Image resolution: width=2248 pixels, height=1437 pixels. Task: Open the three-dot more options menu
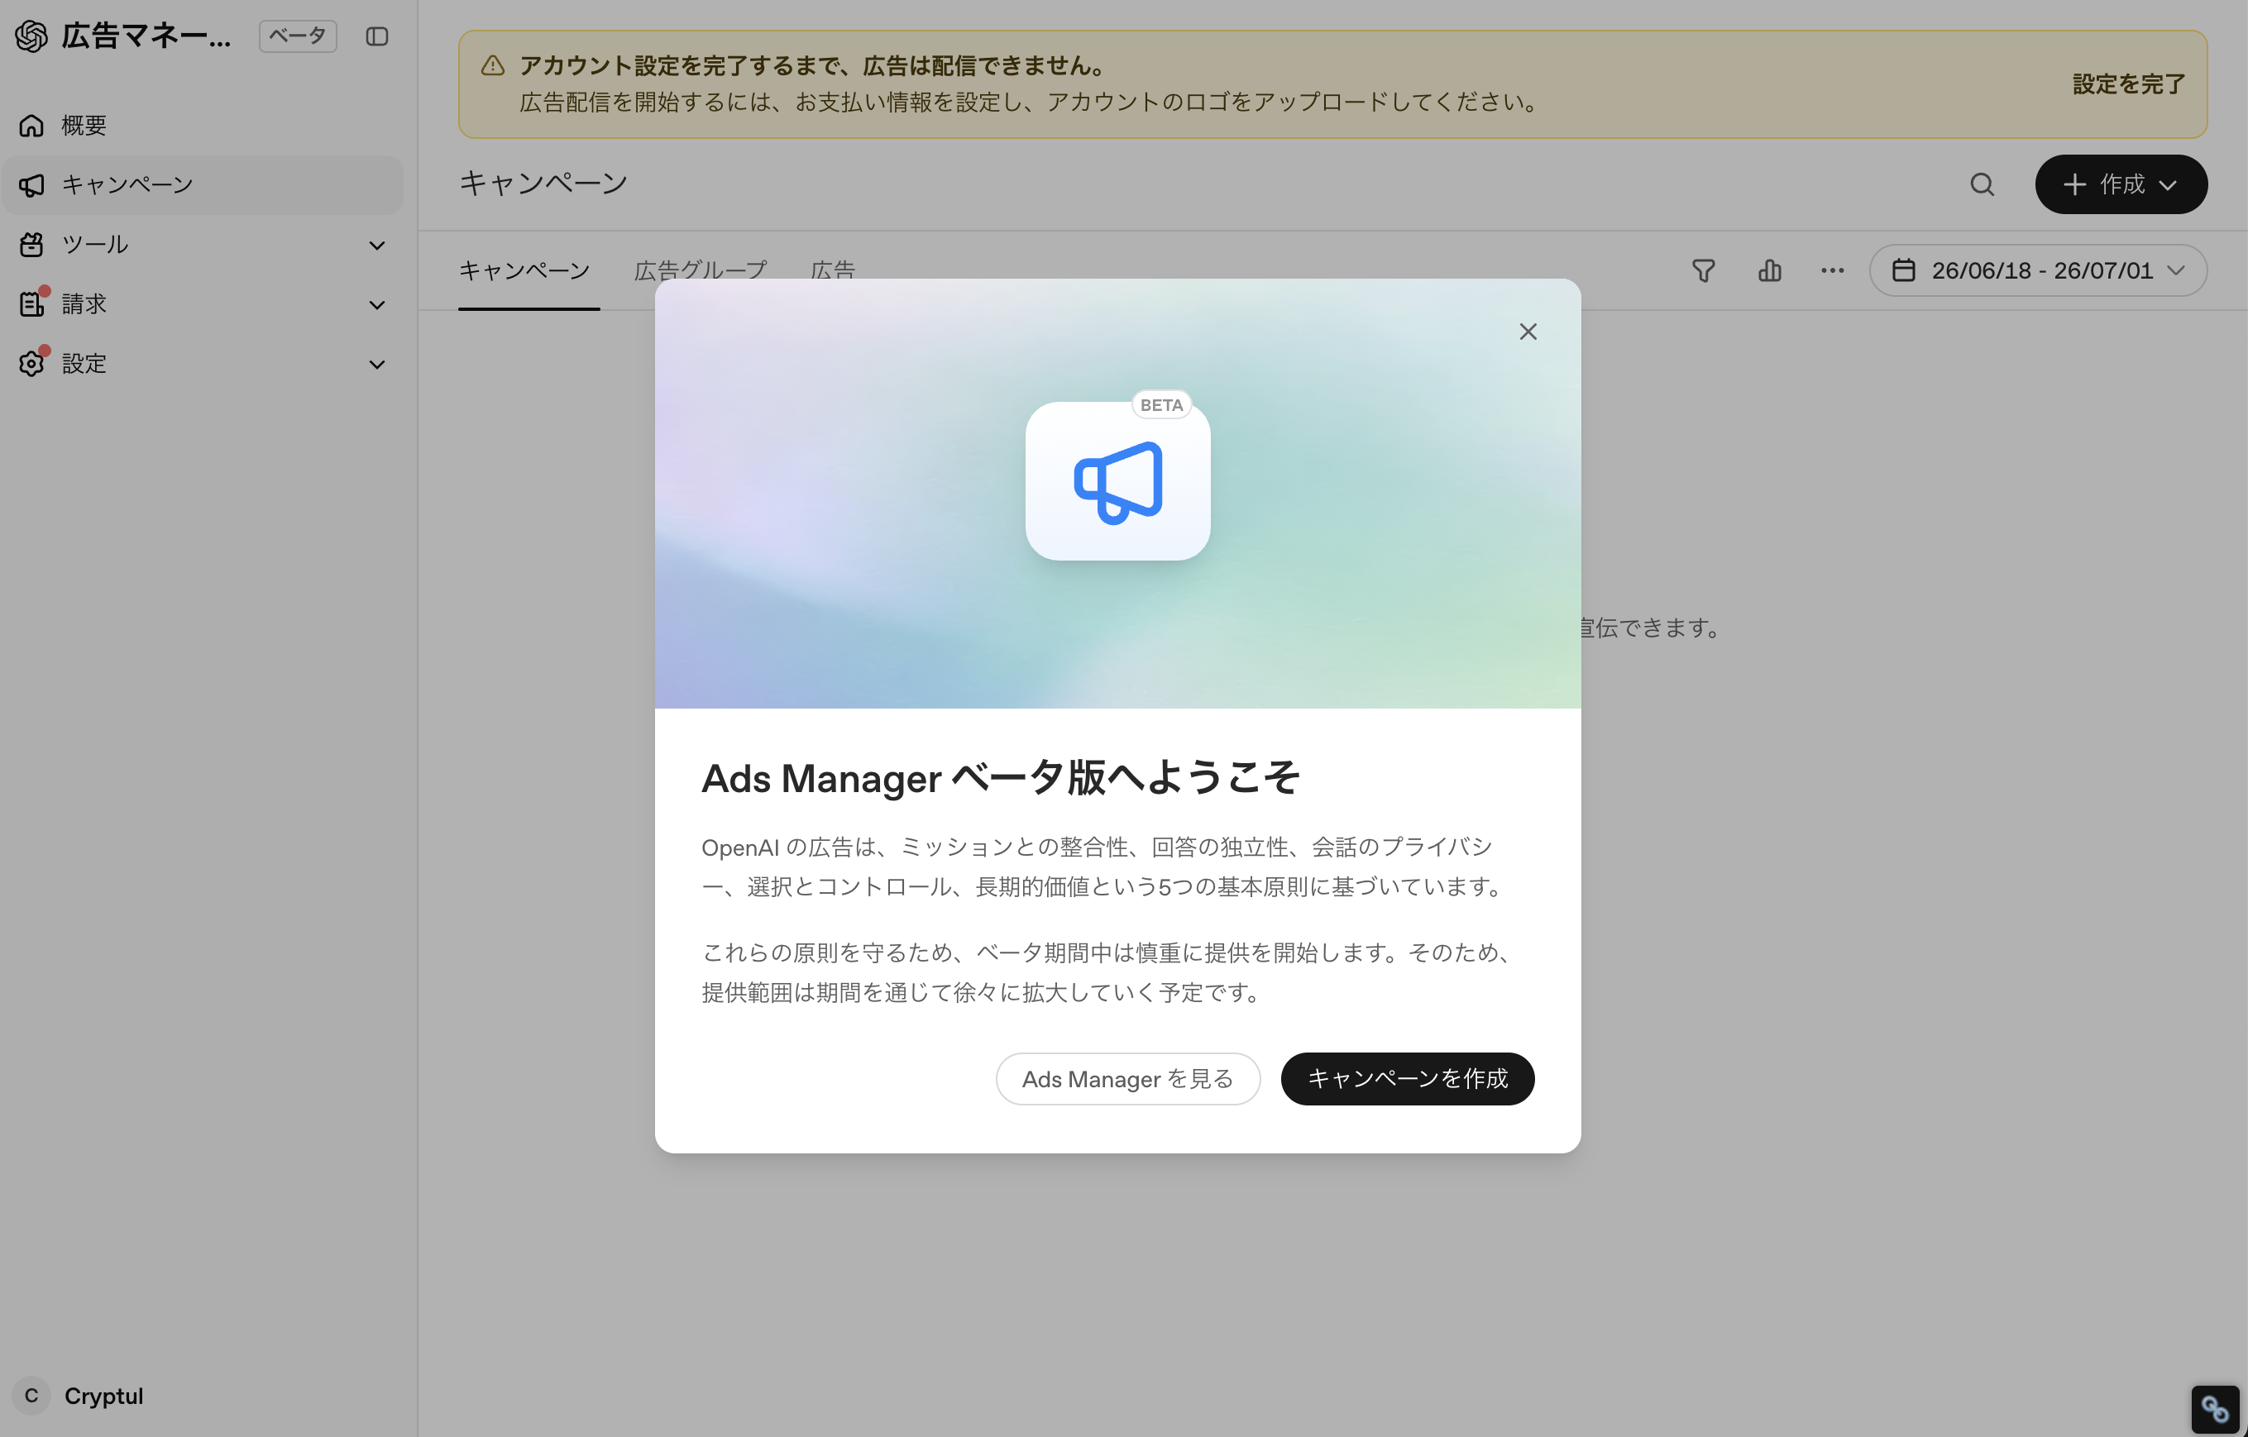pos(1832,270)
